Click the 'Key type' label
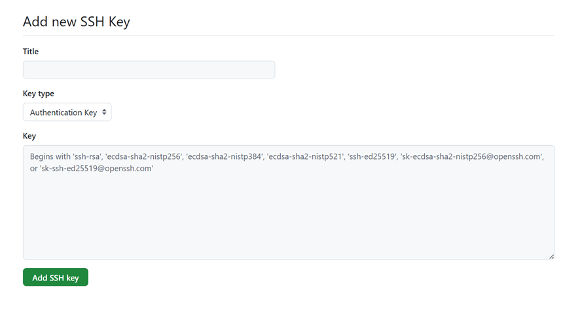Image resolution: width=580 pixels, height=325 pixels. 39,94
